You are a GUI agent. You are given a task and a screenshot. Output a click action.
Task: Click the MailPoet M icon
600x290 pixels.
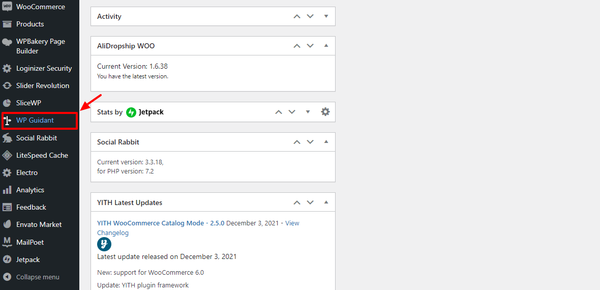pyautogui.click(x=7, y=242)
